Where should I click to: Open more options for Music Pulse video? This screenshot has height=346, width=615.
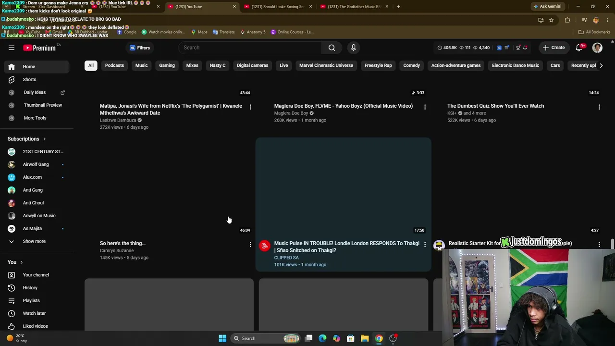(x=425, y=245)
